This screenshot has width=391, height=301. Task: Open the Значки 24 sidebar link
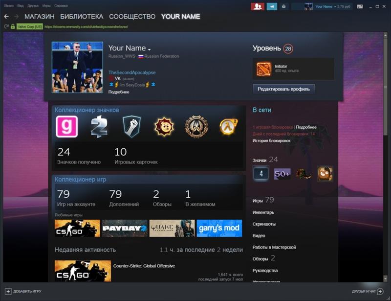coord(265,160)
